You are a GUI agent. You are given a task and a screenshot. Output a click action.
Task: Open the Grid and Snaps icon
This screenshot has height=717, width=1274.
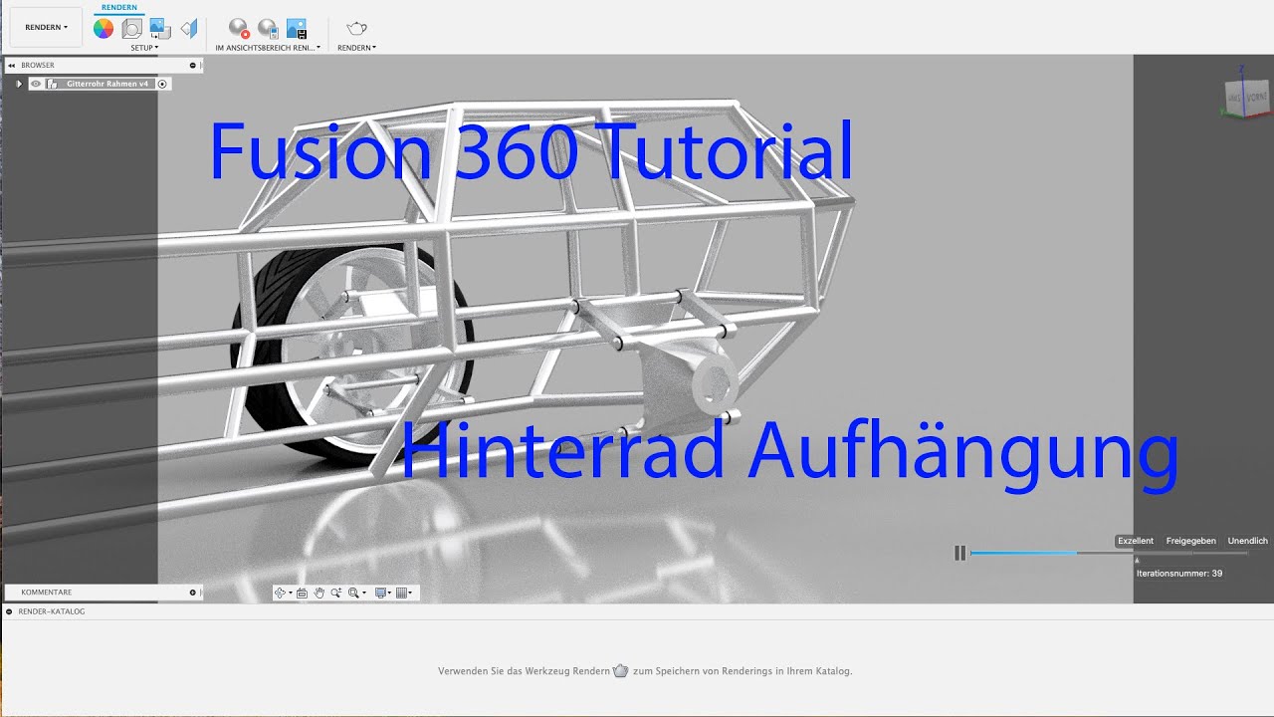tap(402, 593)
